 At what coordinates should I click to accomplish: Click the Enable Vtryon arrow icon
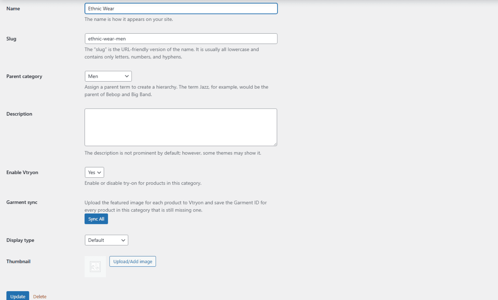click(x=99, y=172)
